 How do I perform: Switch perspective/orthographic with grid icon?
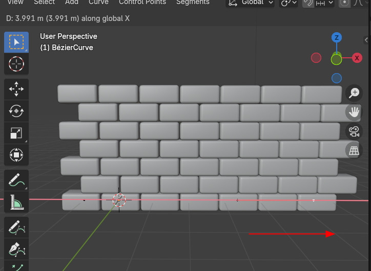pyautogui.click(x=354, y=150)
